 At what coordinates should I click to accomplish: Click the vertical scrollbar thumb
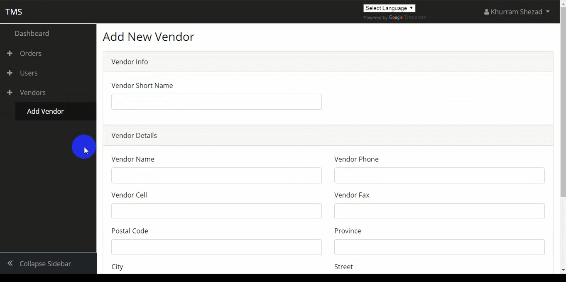click(563, 101)
